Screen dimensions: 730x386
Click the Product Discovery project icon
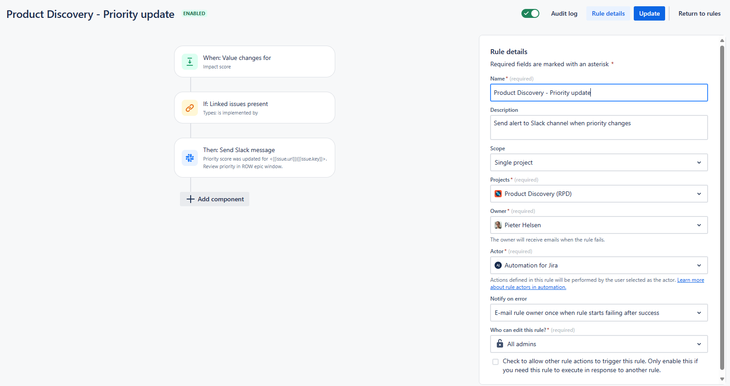pyautogui.click(x=498, y=194)
